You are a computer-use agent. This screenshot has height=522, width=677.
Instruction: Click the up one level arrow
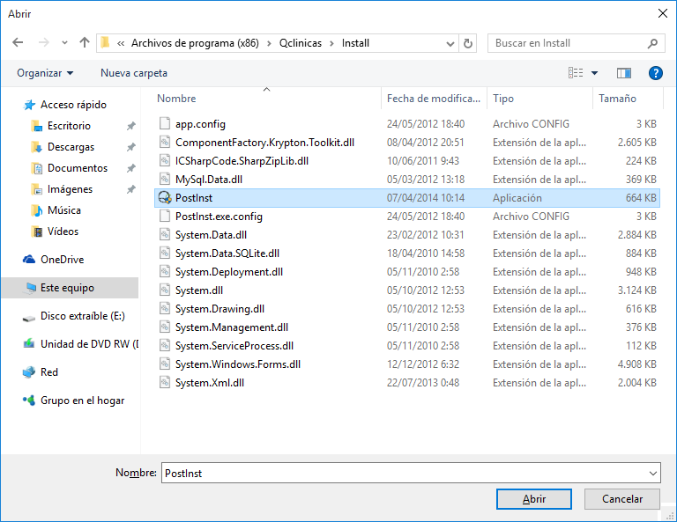[85, 42]
